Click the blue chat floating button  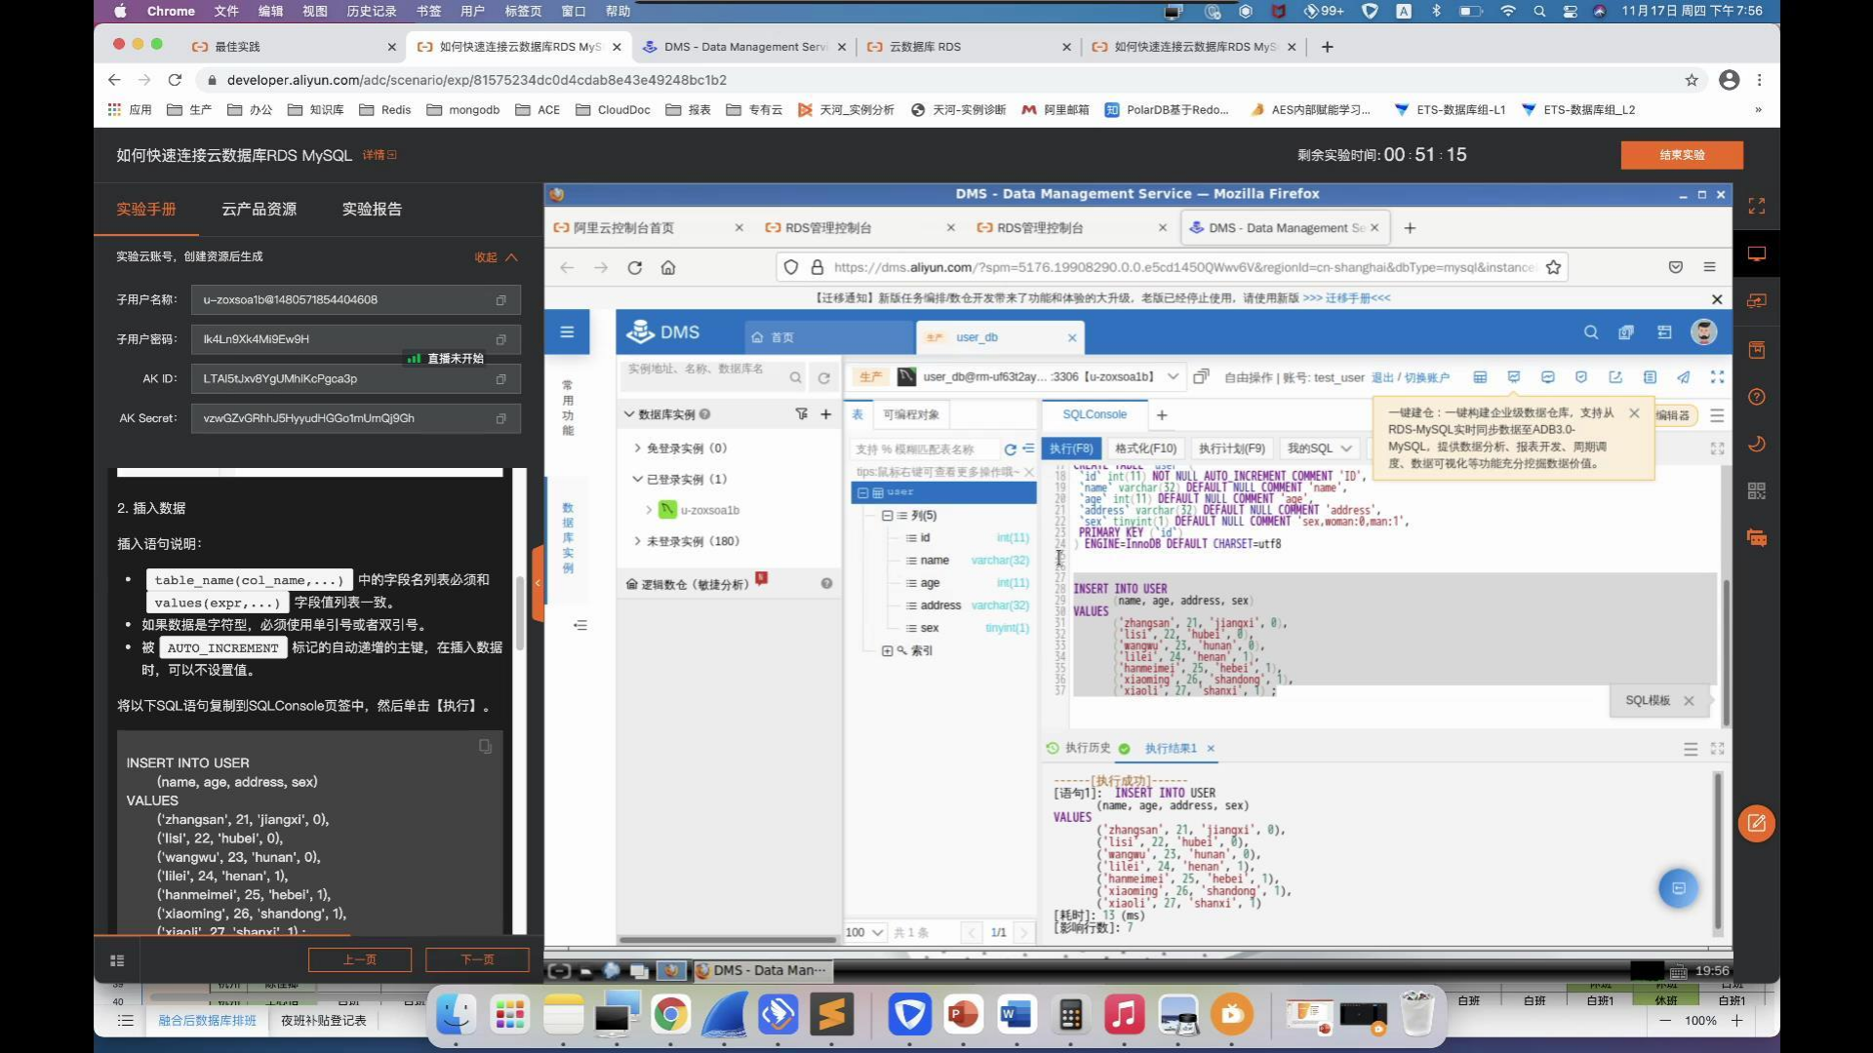[x=1679, y=888]
